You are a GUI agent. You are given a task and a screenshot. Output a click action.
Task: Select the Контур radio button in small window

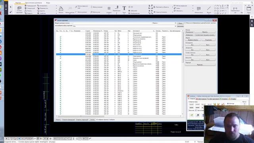(228, 103)
